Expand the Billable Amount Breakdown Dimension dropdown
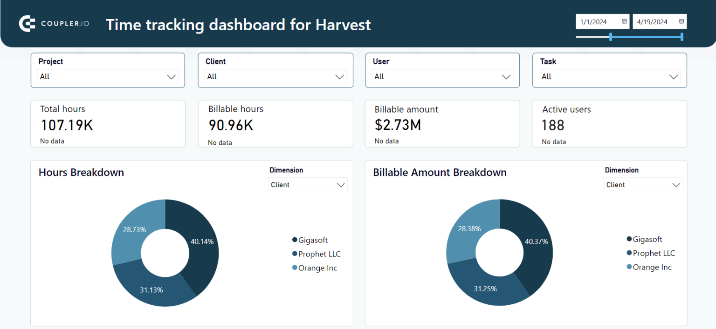716x329 pixels. click(x=643, y=185)
